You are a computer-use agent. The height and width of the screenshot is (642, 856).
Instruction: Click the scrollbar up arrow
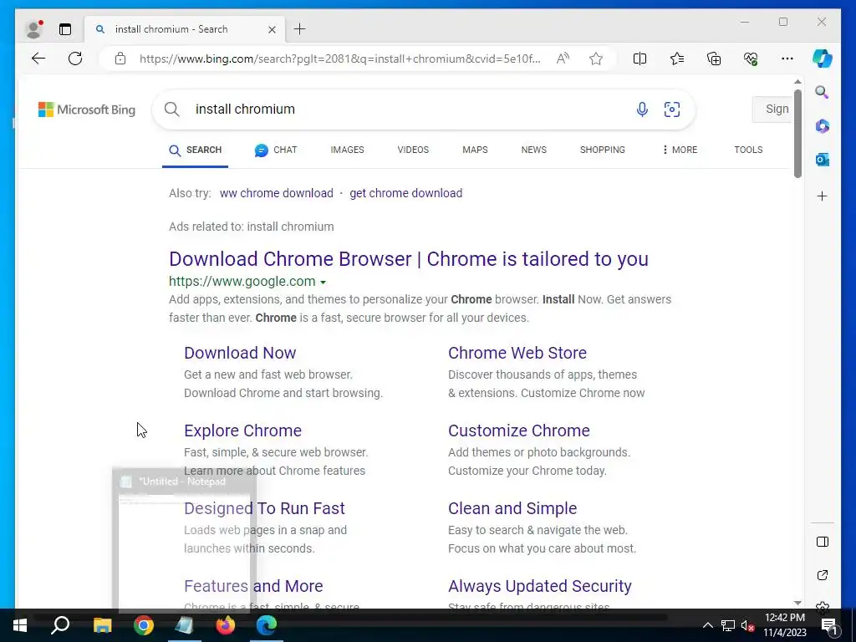[797, 82]
